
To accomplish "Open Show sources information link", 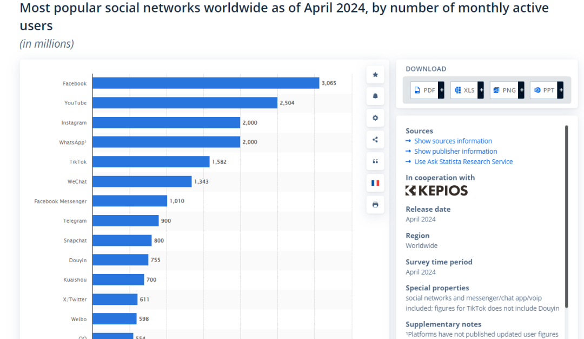I will click(453, 141).
